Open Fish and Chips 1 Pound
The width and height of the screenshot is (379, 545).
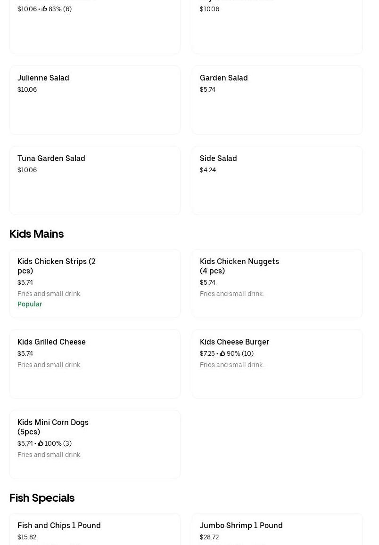pyautogui.click(x=95, y=529)
